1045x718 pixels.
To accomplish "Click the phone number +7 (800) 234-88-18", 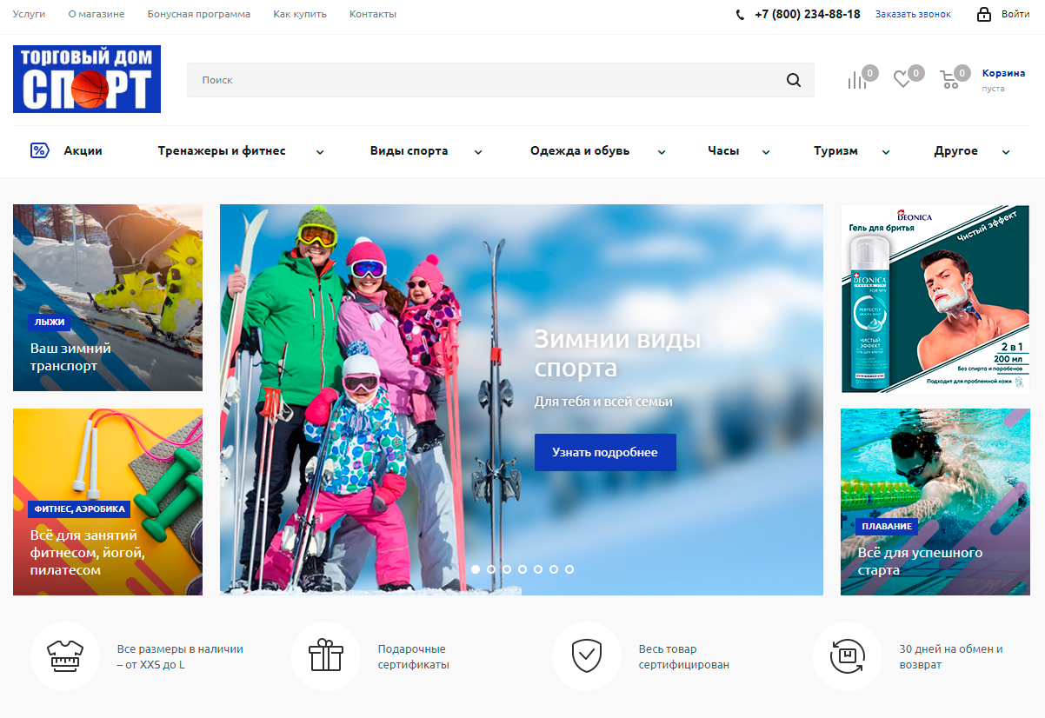I will coord(808,14).
